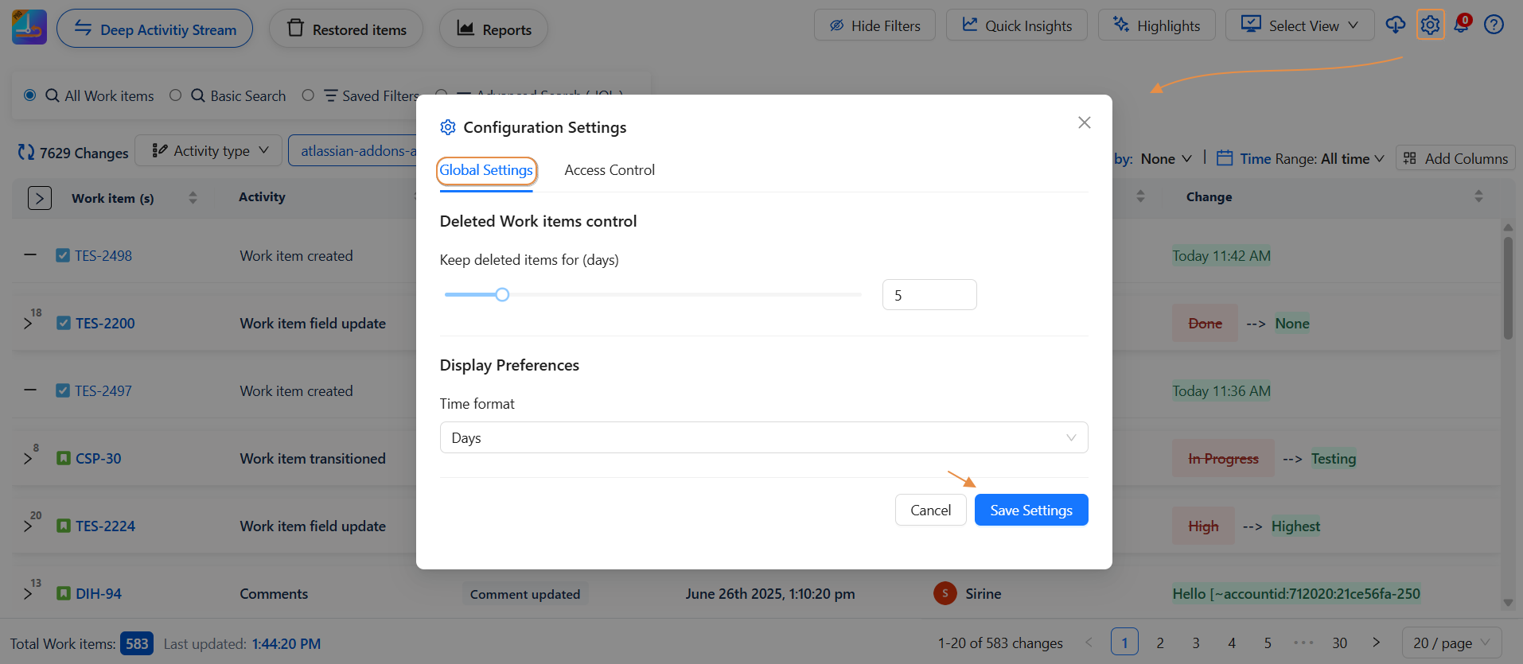This screenshot has width=1523, height=664.
Task: Select the All Work items radio button
Action: tap(30, 95)
